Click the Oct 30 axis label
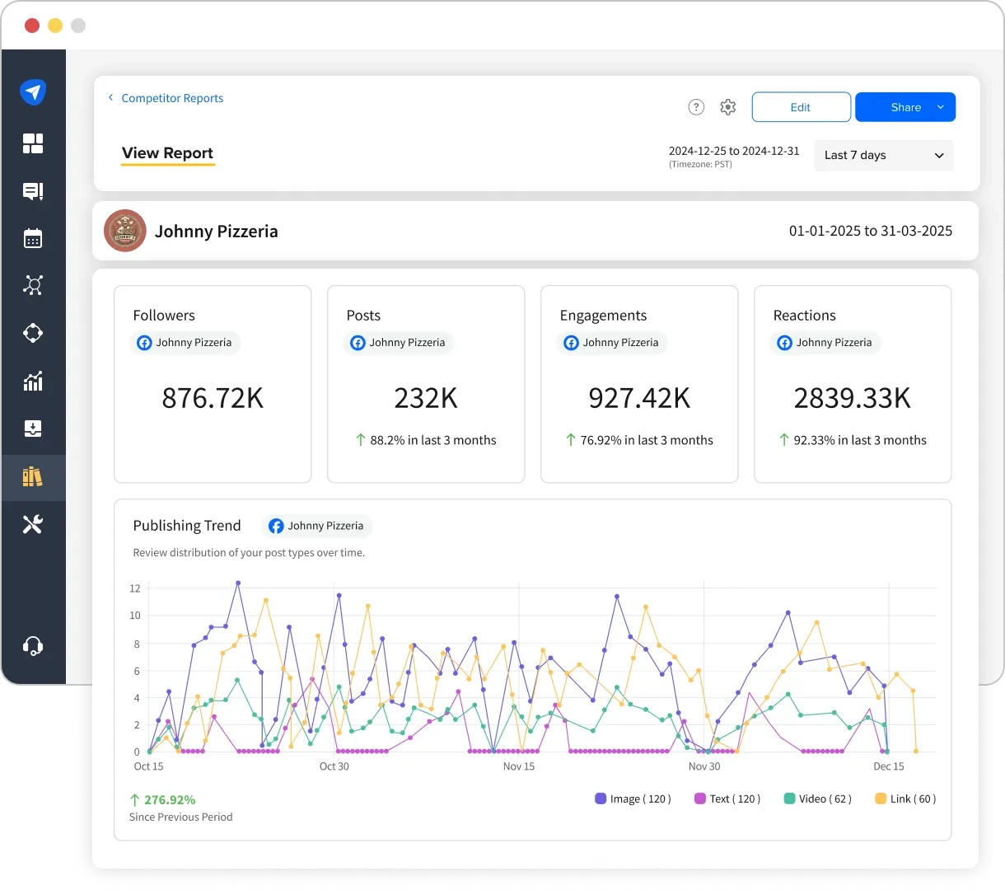The image size is (1005, 890). pyautogui.click(x=334, y=766)
